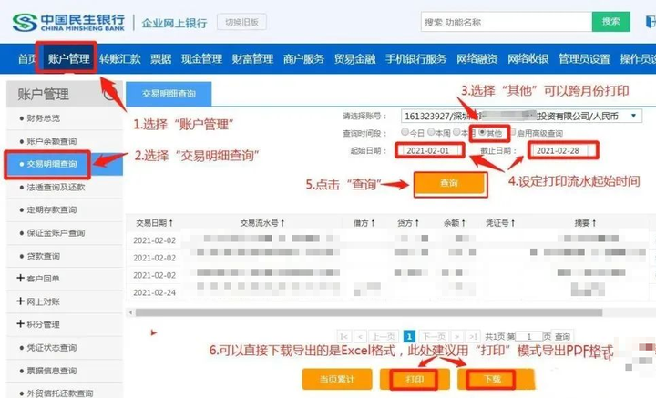This screenshot has width=656, height=398.
Task: Select the 今日 time period radio
Action: tap(405, 132)
